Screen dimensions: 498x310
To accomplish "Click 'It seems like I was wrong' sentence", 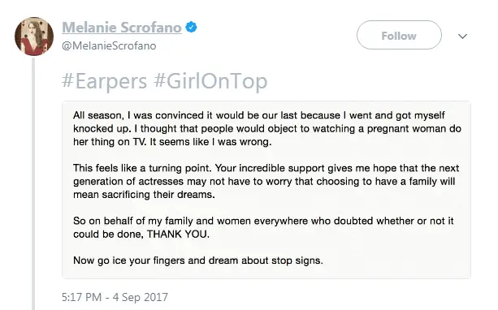I will (210, 142).
